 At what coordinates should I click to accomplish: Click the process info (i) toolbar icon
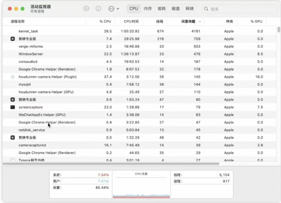(x=98, y=9)
